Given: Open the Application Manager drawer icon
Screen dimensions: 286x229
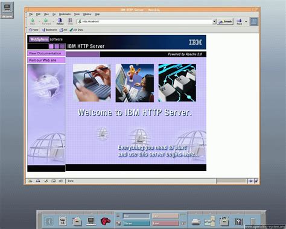Looking at the screenshot, I should pyautogui.click(x=224, y=221).
